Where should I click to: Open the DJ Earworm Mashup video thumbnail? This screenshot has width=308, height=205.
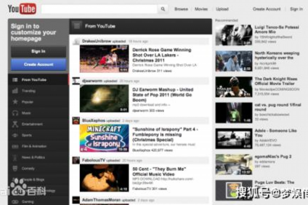click(x=104, y=98)
